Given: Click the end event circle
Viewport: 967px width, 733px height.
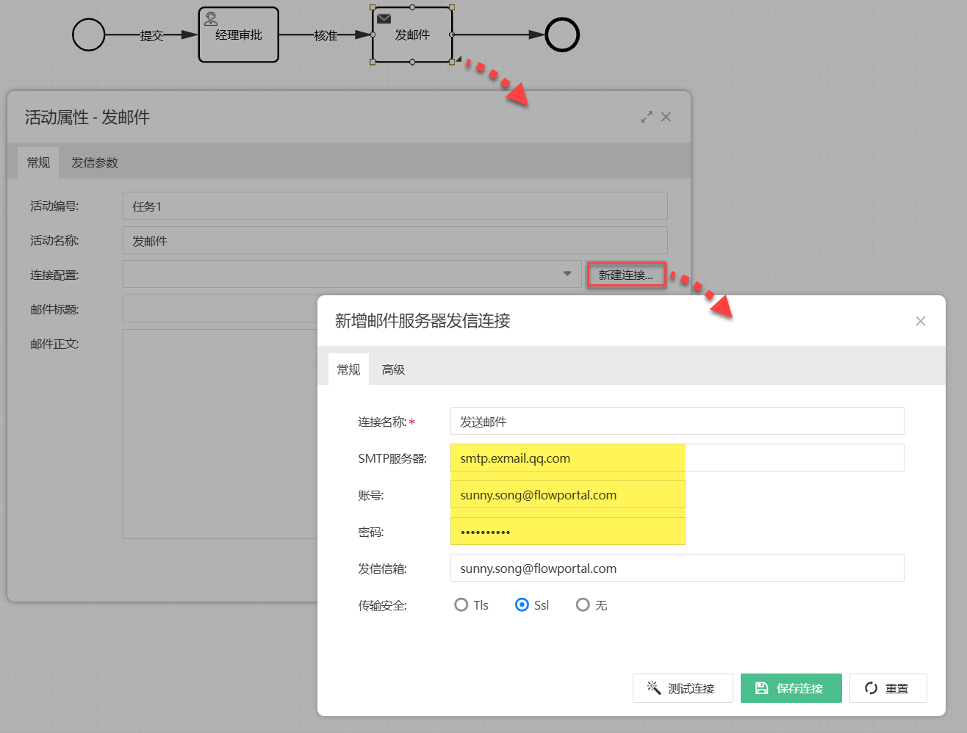Looking at the screenshot, I should tap(562, 35).
